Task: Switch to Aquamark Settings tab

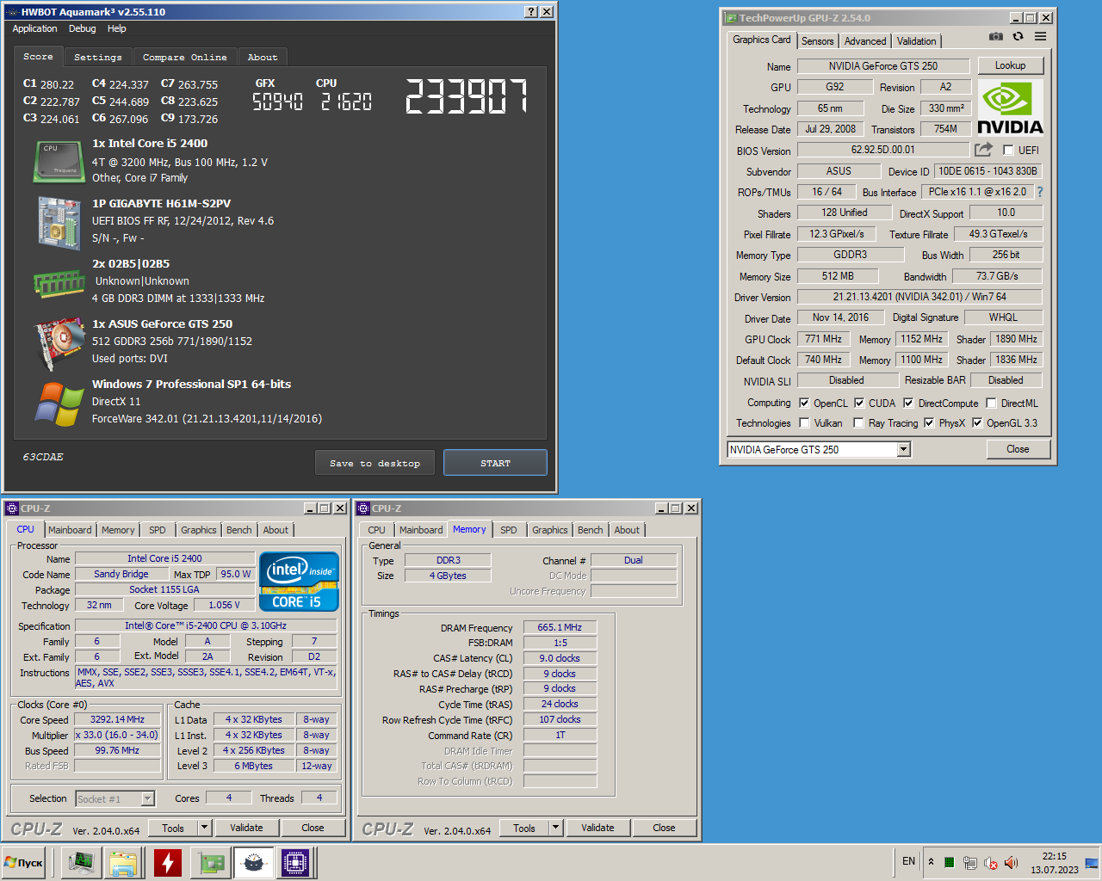Action: click(98, 57)
